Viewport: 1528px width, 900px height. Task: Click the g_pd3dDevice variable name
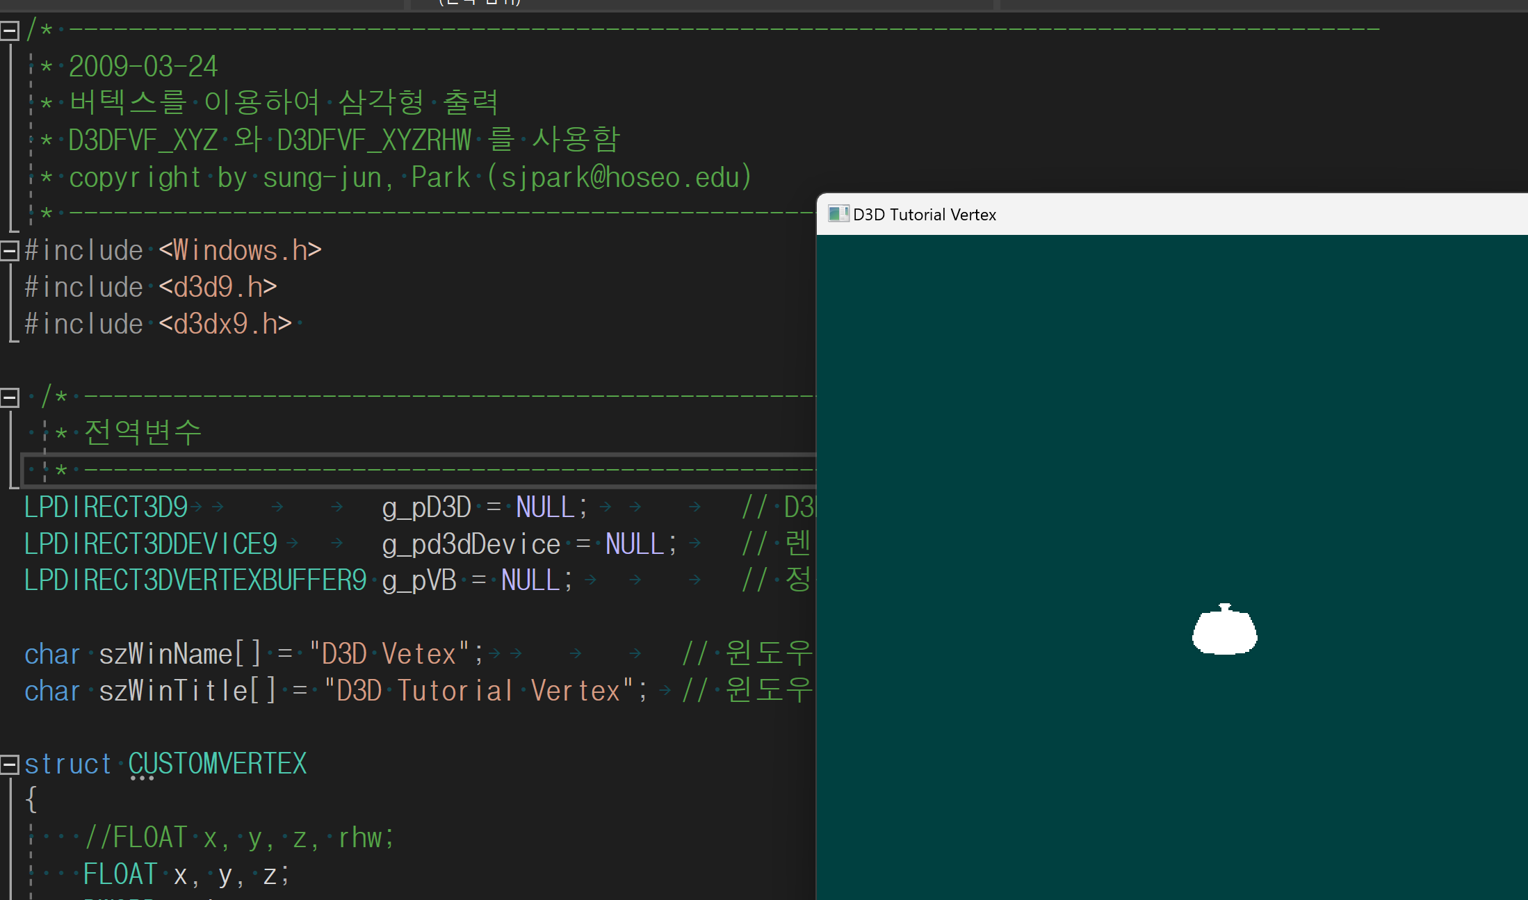(x=471, y=544)
